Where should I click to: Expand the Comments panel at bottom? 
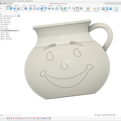coord(19,115)
